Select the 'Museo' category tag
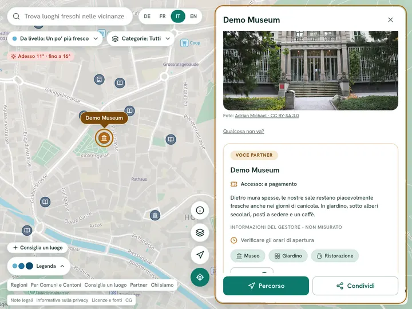412x309 pixels. coord(248,256)
